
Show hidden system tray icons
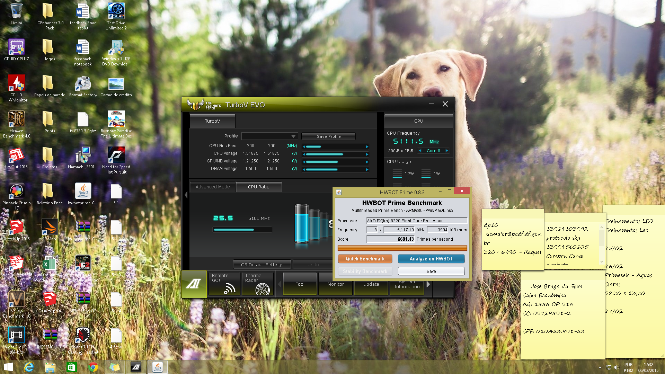tap(600, 367)
